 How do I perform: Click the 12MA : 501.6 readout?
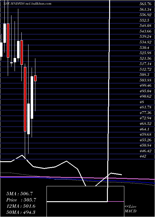21,206
